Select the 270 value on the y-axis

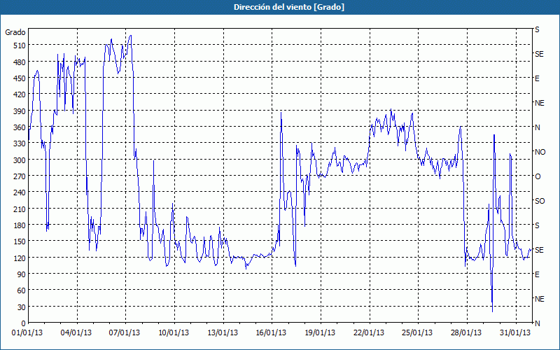pyautogui.click(x=20, y=176)
